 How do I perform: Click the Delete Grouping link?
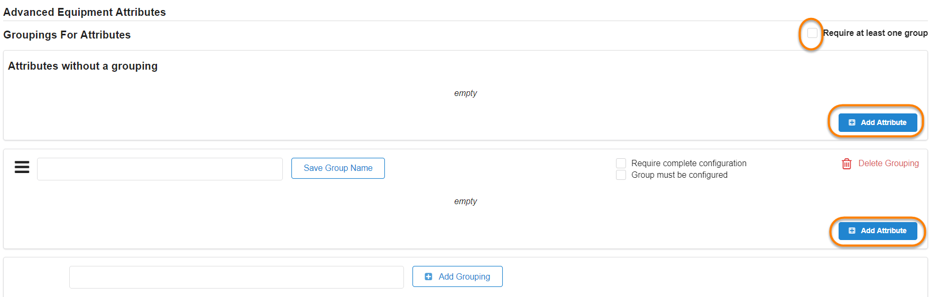888,164
